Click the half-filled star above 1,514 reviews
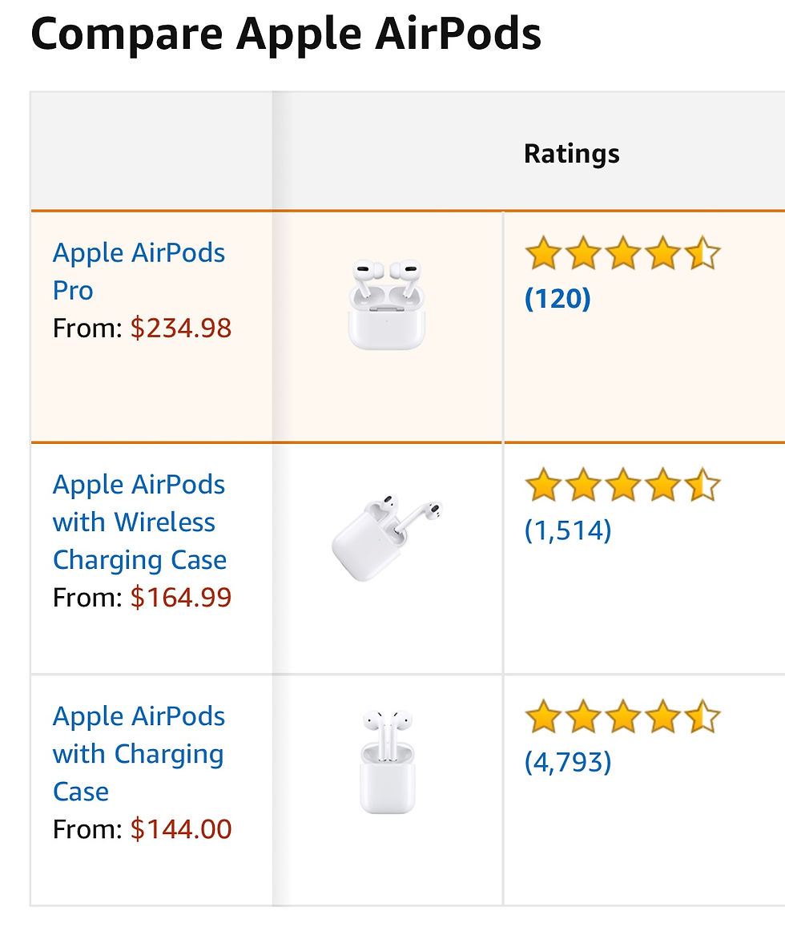 pyautogui.click(x=702, y=486)
